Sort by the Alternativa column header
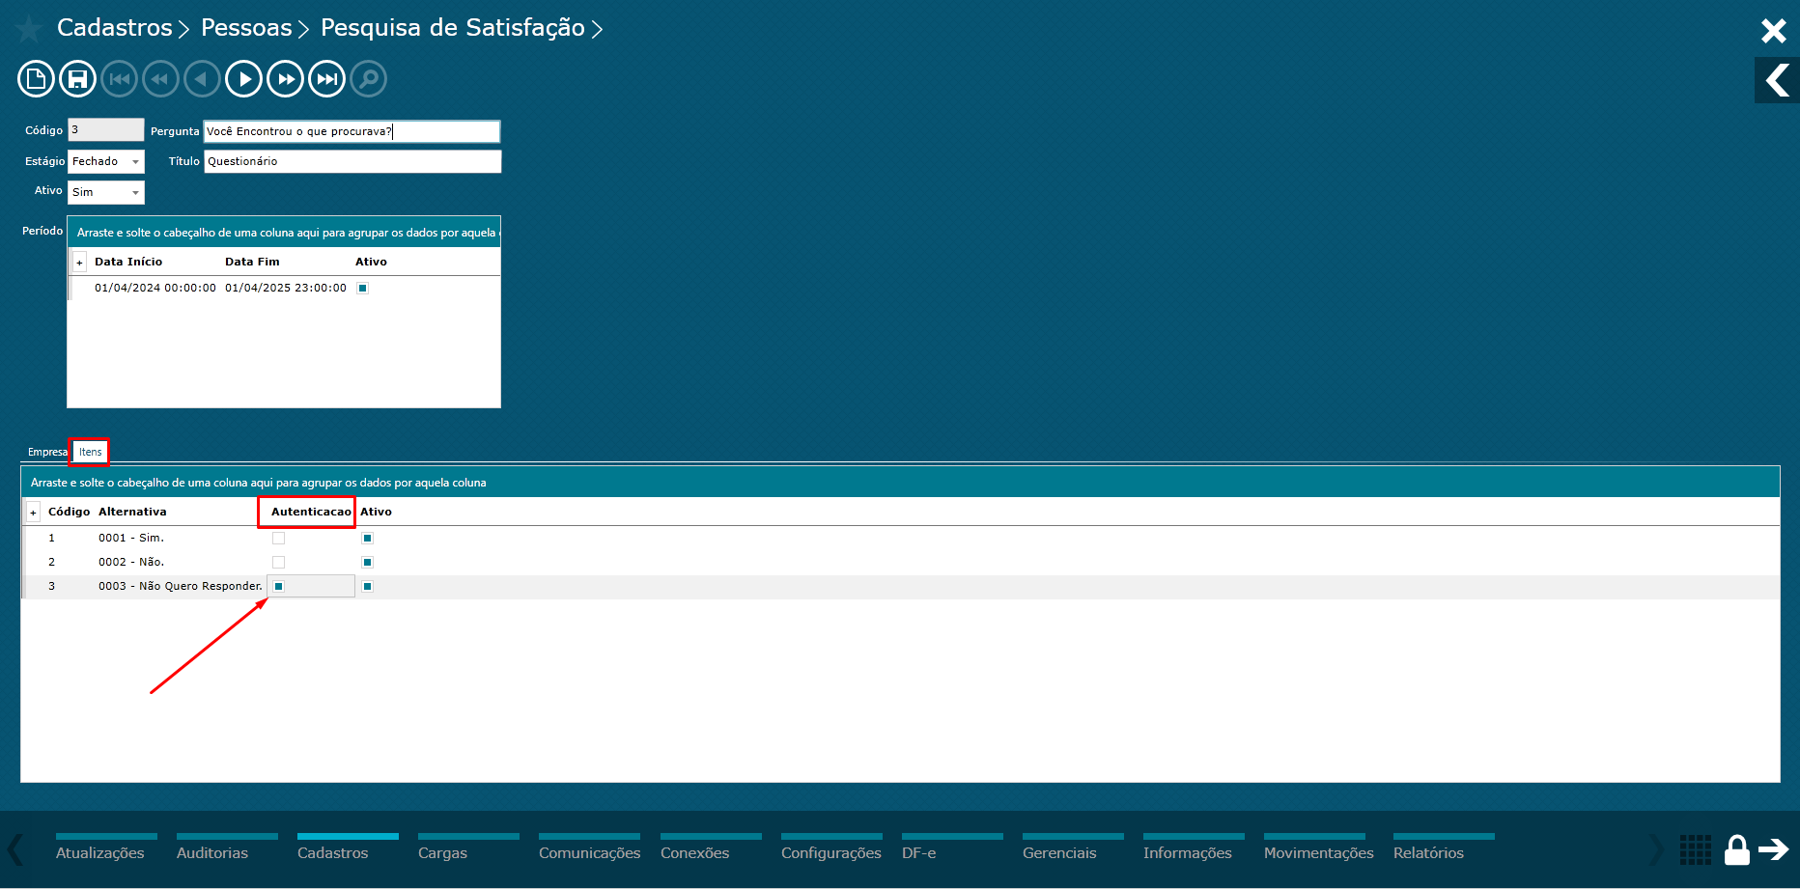This screenshot has height=889, width=1800. tap(132, 513)
